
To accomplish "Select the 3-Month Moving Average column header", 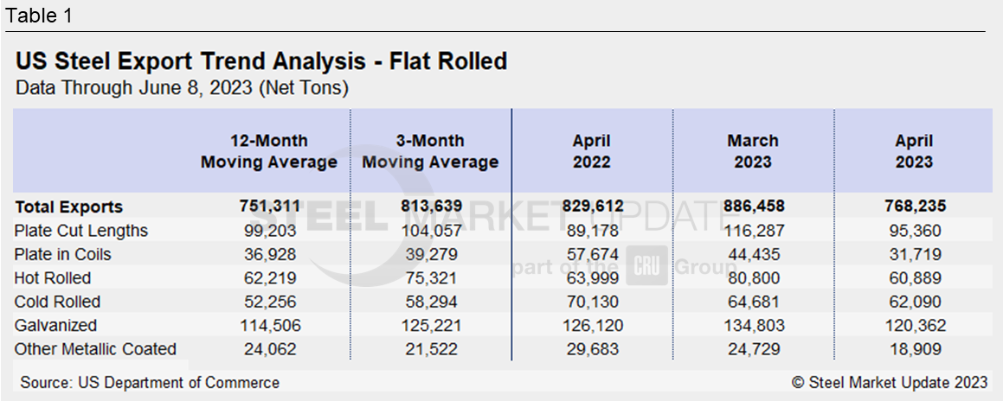I will [x=430, y=151].
